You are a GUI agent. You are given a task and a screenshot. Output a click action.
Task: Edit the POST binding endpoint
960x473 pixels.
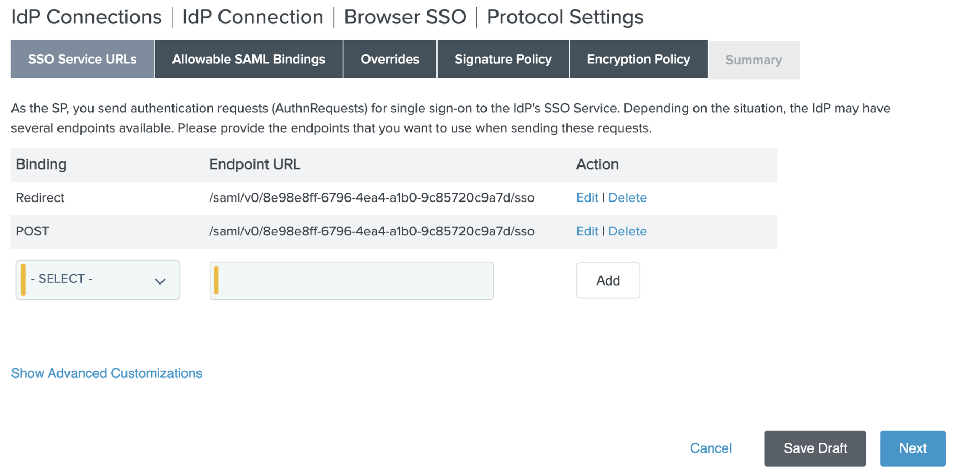pos(586,231)
